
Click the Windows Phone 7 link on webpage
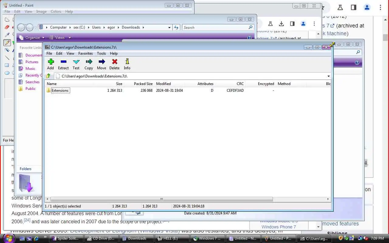click(279, 227)
